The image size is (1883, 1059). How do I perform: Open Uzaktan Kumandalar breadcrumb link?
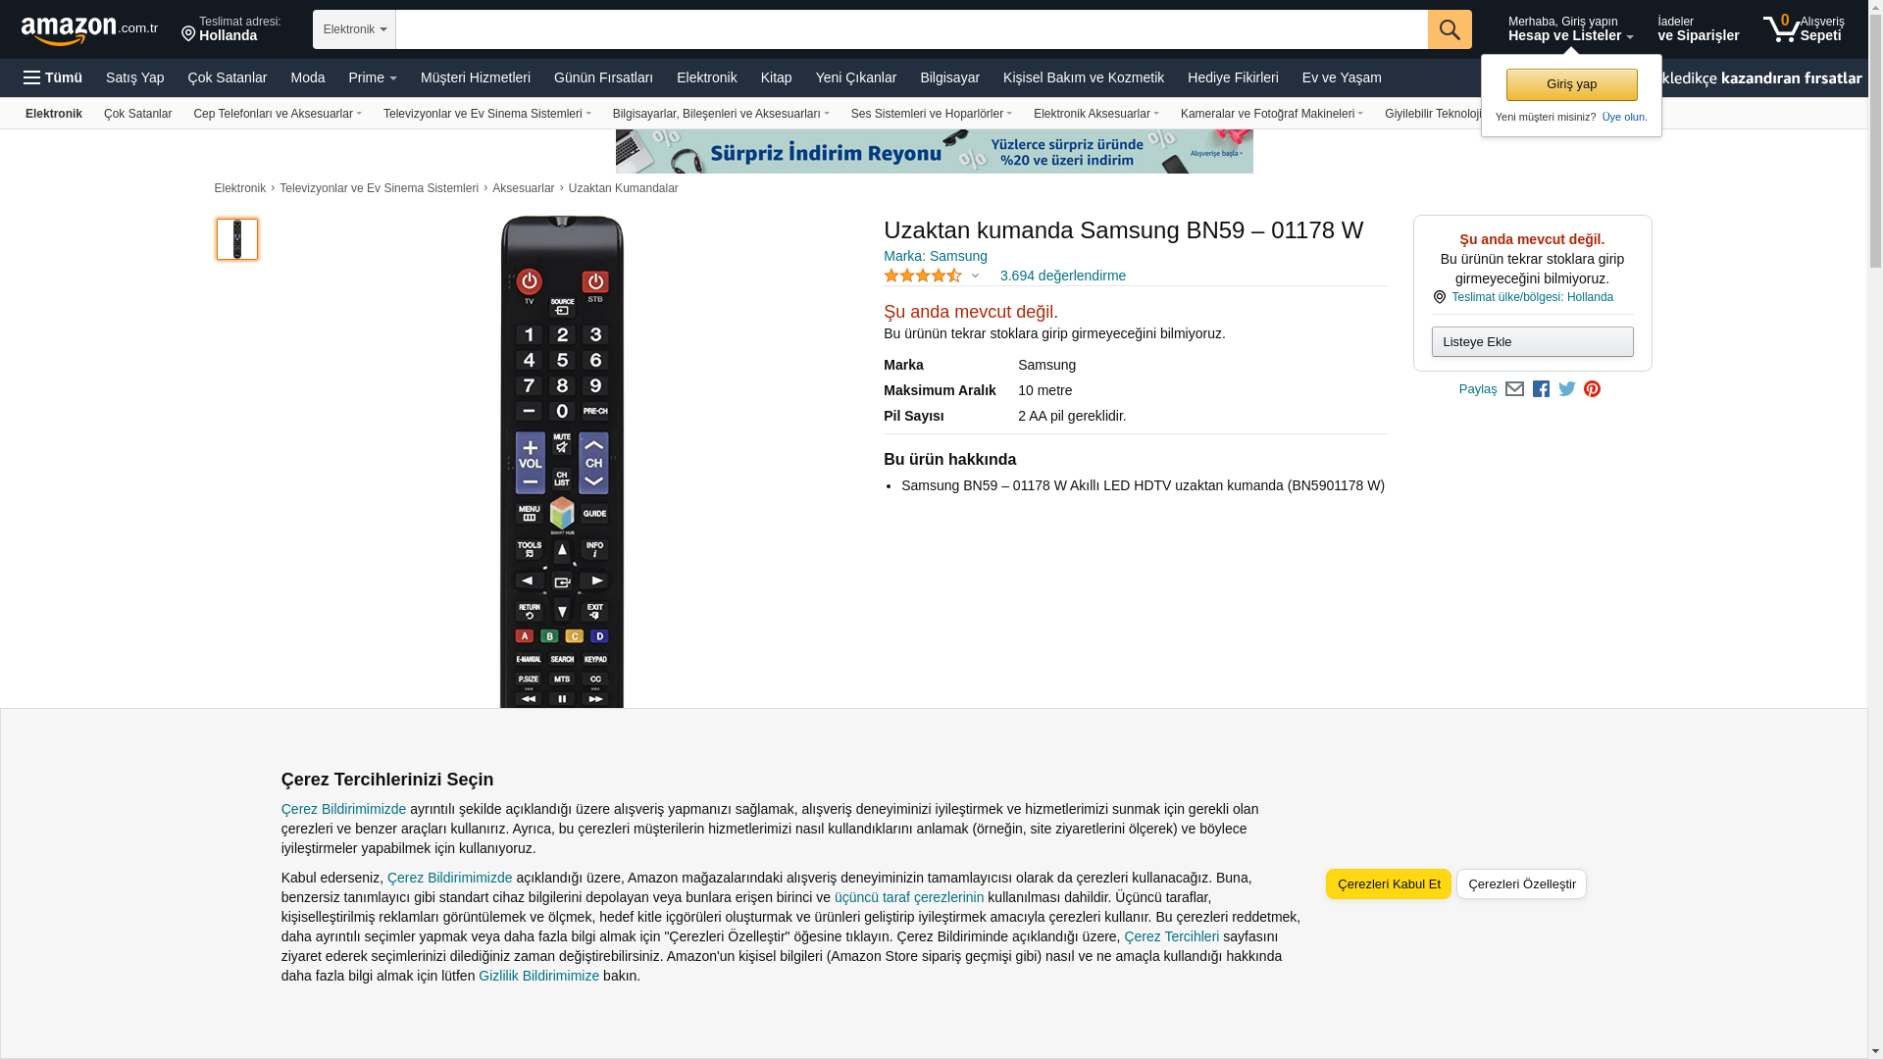623,188
